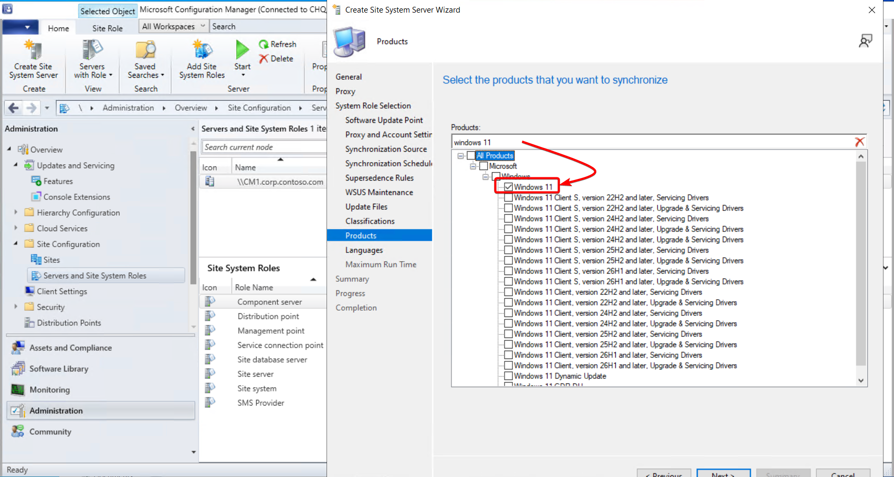Expand the Security node

16,307
